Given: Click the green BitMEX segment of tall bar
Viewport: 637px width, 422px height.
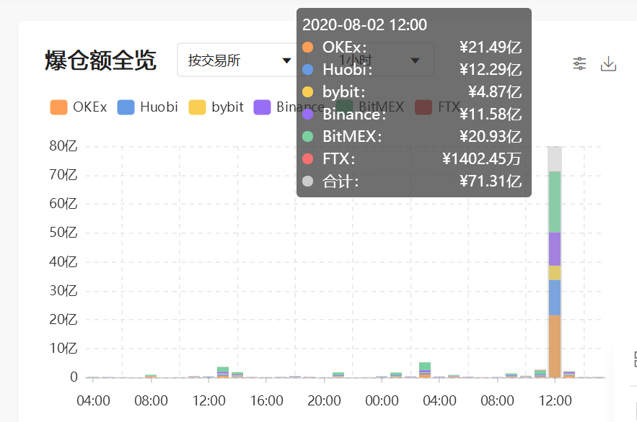Looking at the screenshot, I should click(x=555, y=202).
